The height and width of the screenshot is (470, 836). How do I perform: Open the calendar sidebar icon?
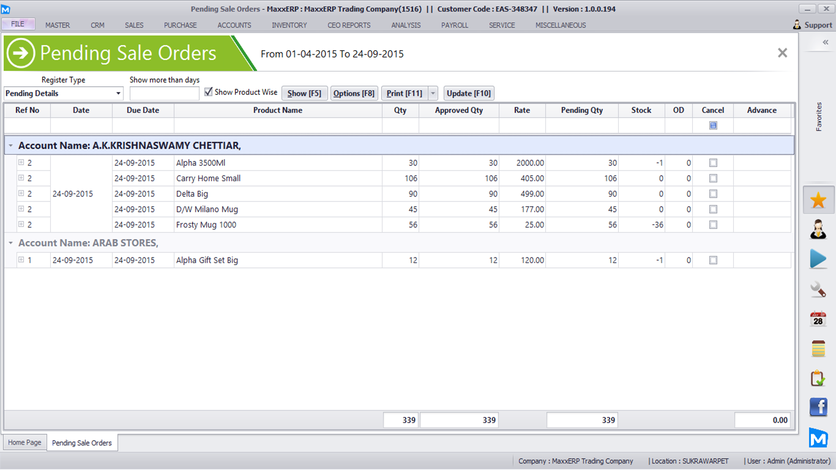818,319
